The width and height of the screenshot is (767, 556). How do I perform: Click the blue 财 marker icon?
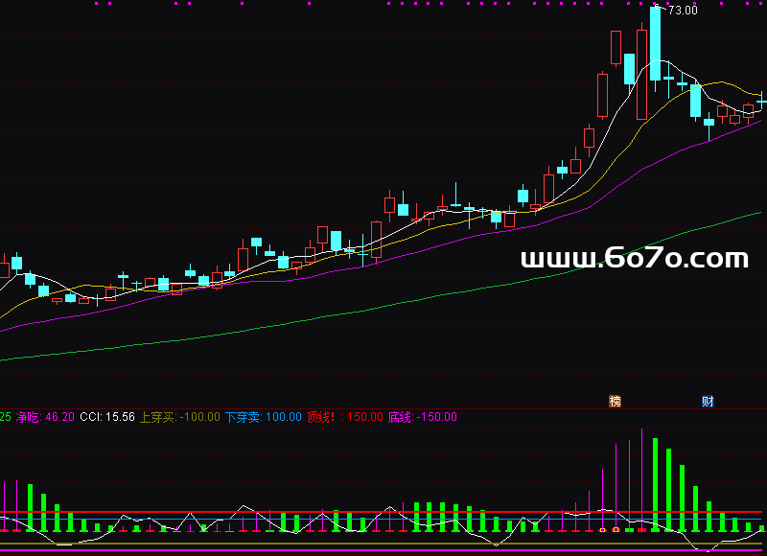(x=708, y=401)
